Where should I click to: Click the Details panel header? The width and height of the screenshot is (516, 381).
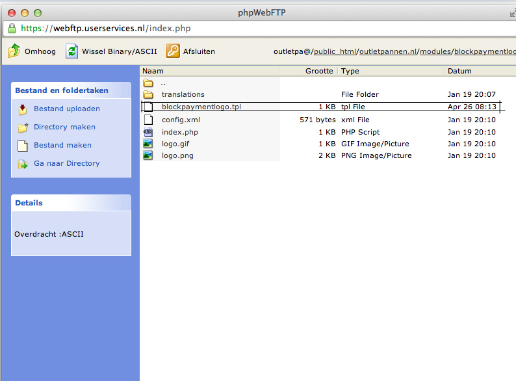71,203
